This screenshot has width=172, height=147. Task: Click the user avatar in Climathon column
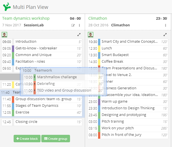[x=91, y=35]
